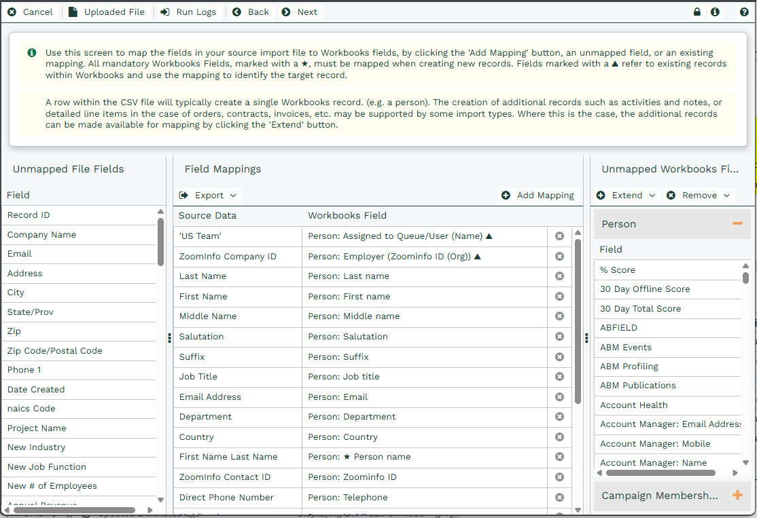
Task: Select unmapped field Date Created
Action: click(x=79, y=389)
